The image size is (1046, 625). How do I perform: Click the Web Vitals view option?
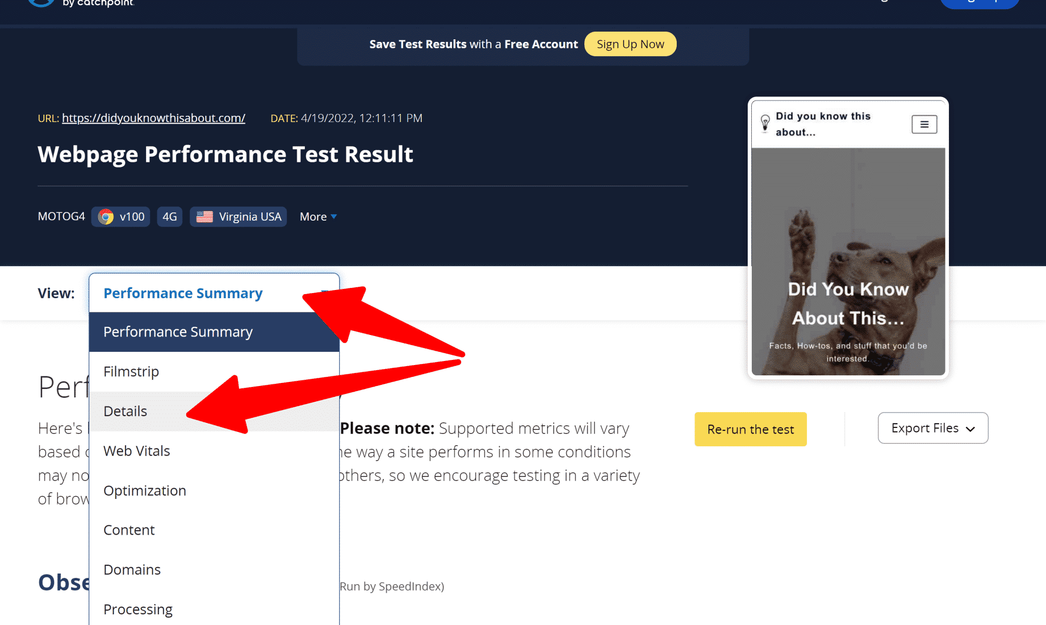click(x=136, y=450)
